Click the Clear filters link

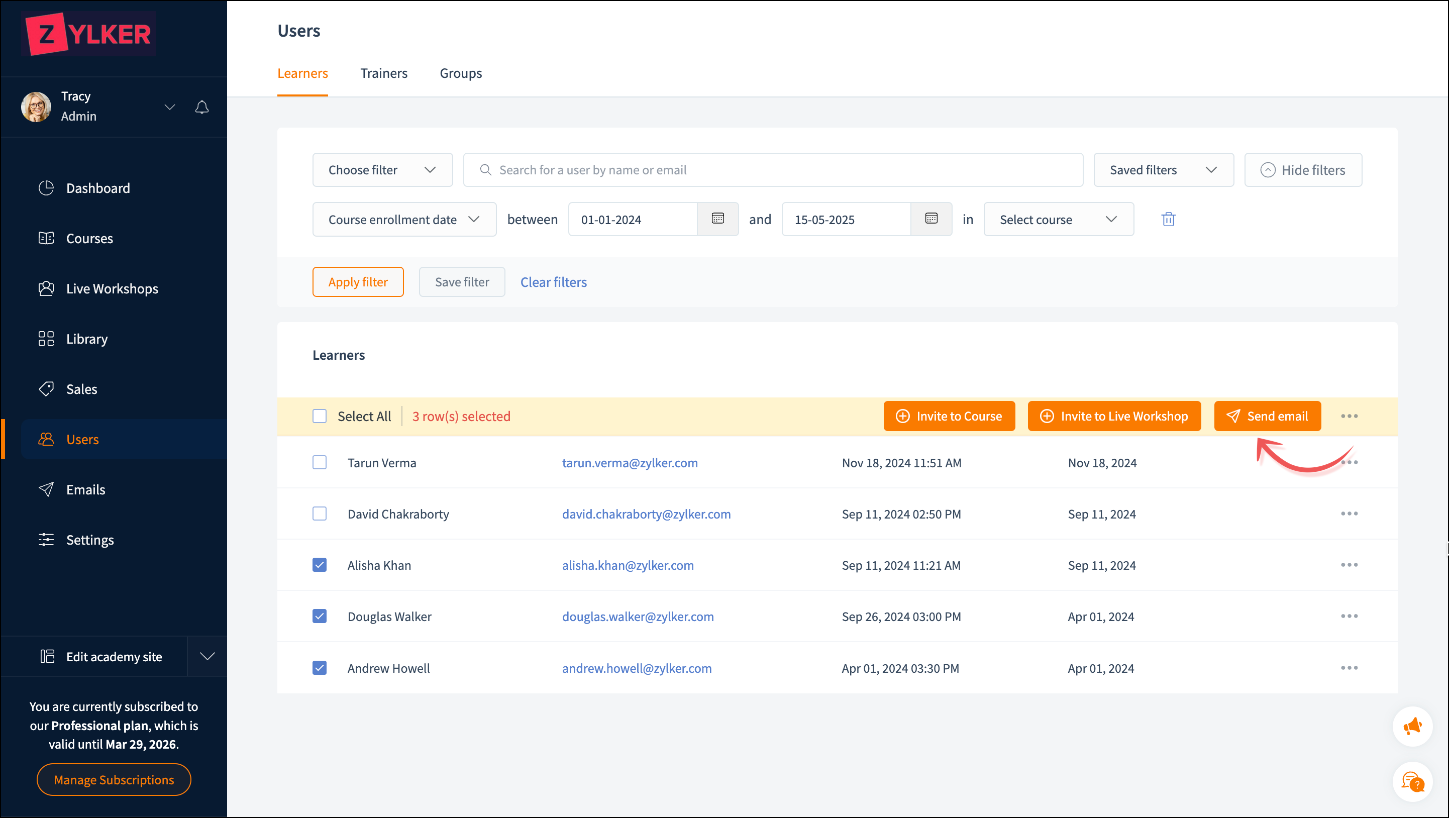pyautogui.click(x=553, y=282)
